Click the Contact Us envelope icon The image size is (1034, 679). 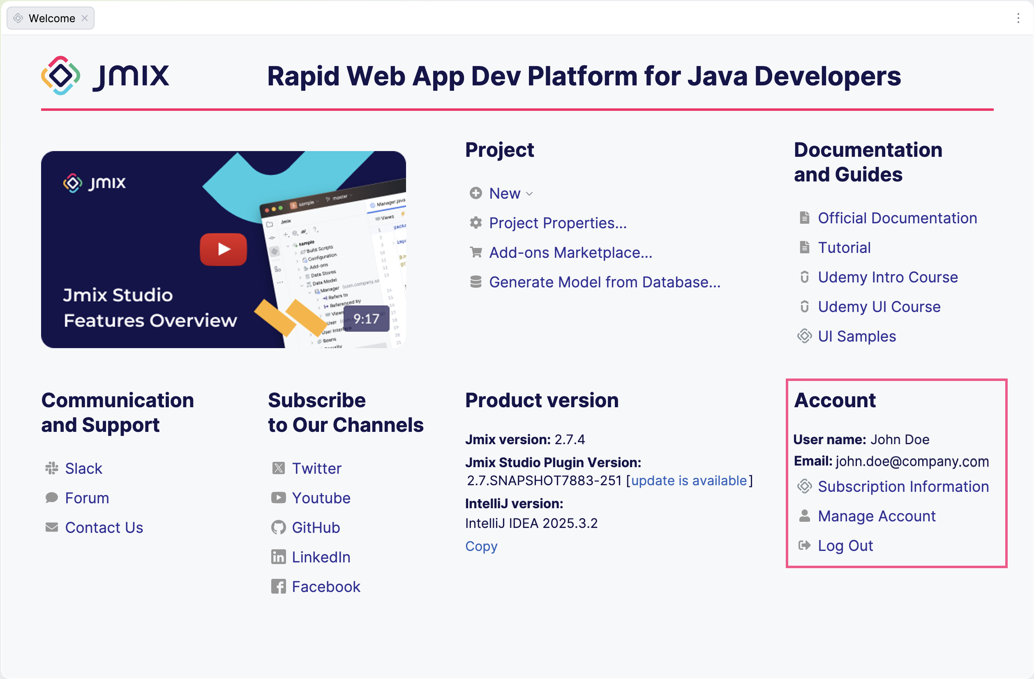click(x=52, y=527)
